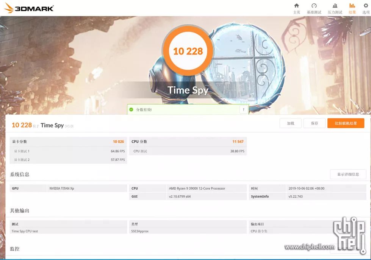Image resolution: width=371 pixels, height=260 pixels.
Task: Click the 显卡分数 header row
Action: pyautogui.click(x=68, y=142)
